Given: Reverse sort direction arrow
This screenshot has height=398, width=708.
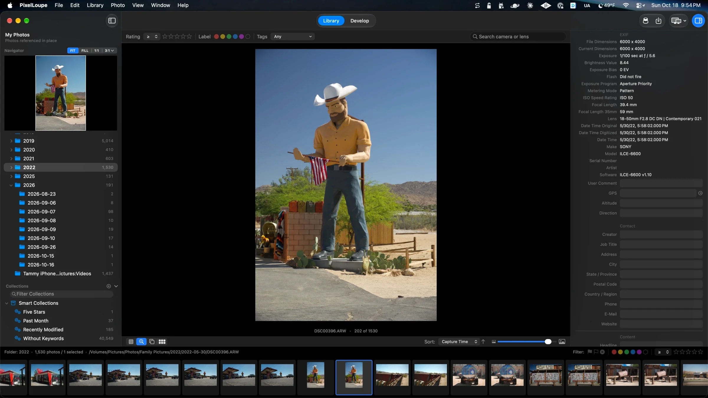Looking at the screenshot, I should click(x=483, y=341).
